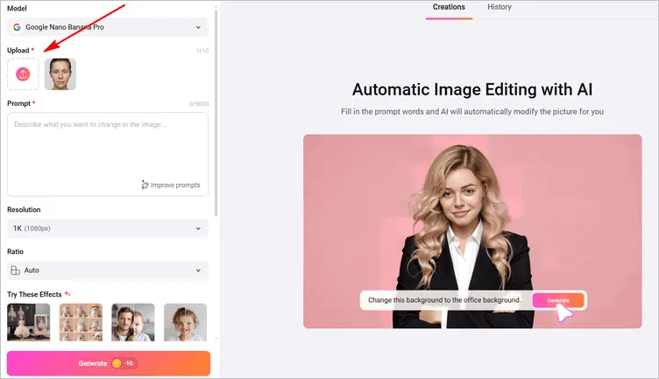
Task: Click the Google logo icon in Model field
Action: 17,27
